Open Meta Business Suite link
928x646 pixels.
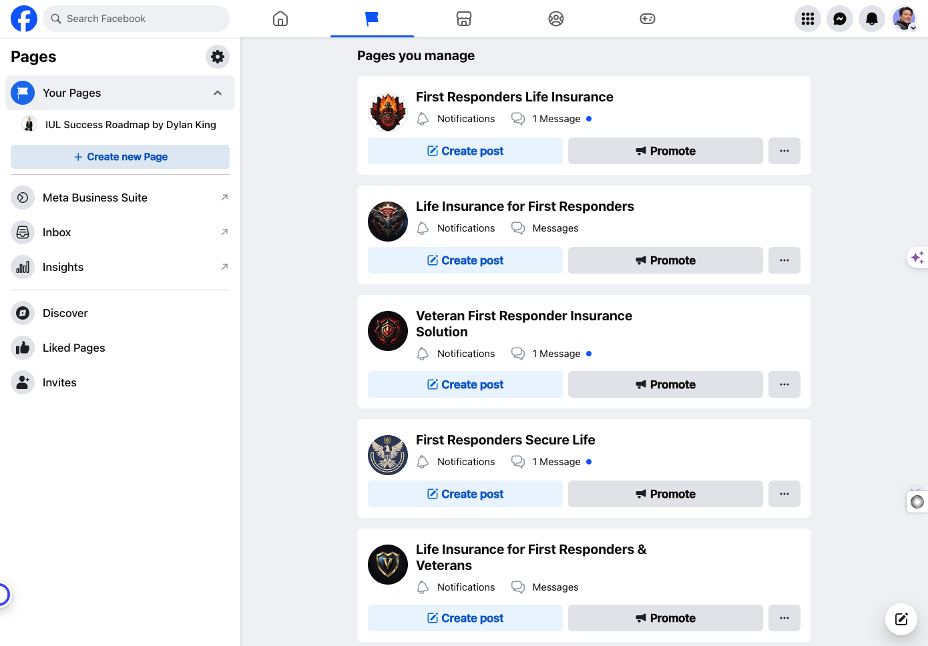pyautogui.click(x=120, y=198)
